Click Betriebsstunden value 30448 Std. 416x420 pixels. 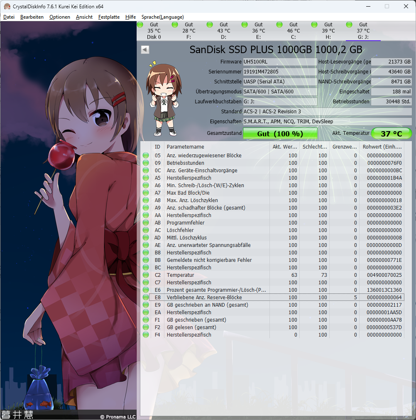392,102
